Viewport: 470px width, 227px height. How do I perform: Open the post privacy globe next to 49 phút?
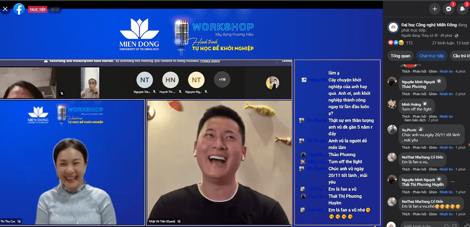pyautogui.click(x=457, y=36)
